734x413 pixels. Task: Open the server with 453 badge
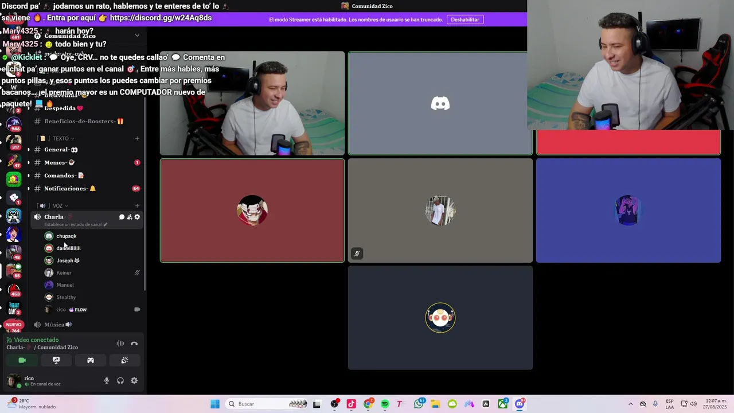coord(14,289)
